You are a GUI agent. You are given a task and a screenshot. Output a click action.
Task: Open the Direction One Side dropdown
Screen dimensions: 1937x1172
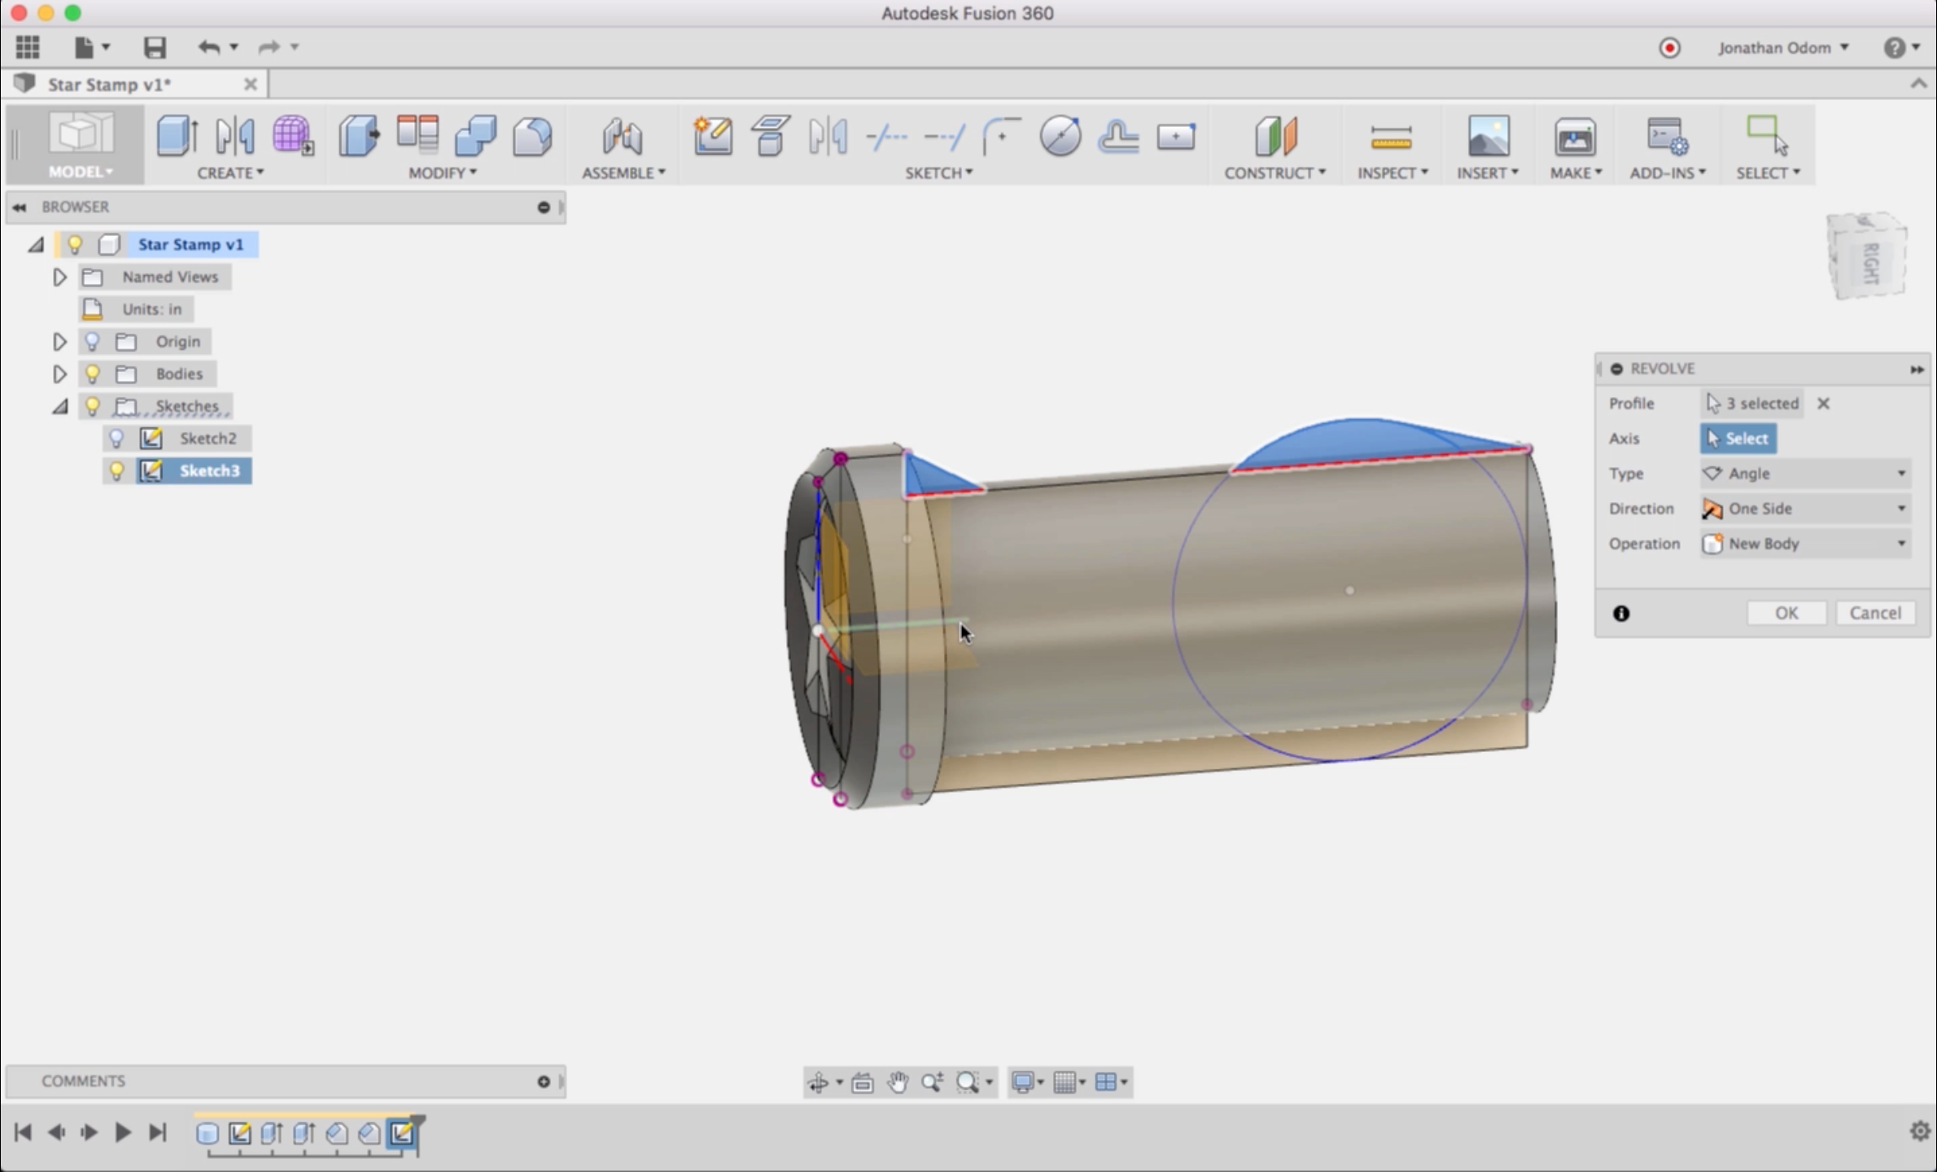(x=1804, y=509)
